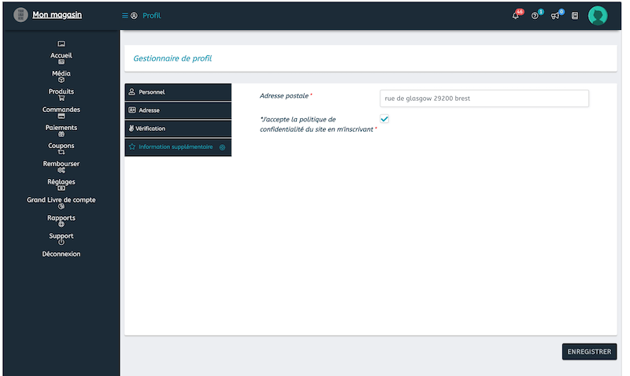The width and height of the screenshot is (630, 376).
Task: Switch to the Personnel tab
Action: [x=178, y=92]
